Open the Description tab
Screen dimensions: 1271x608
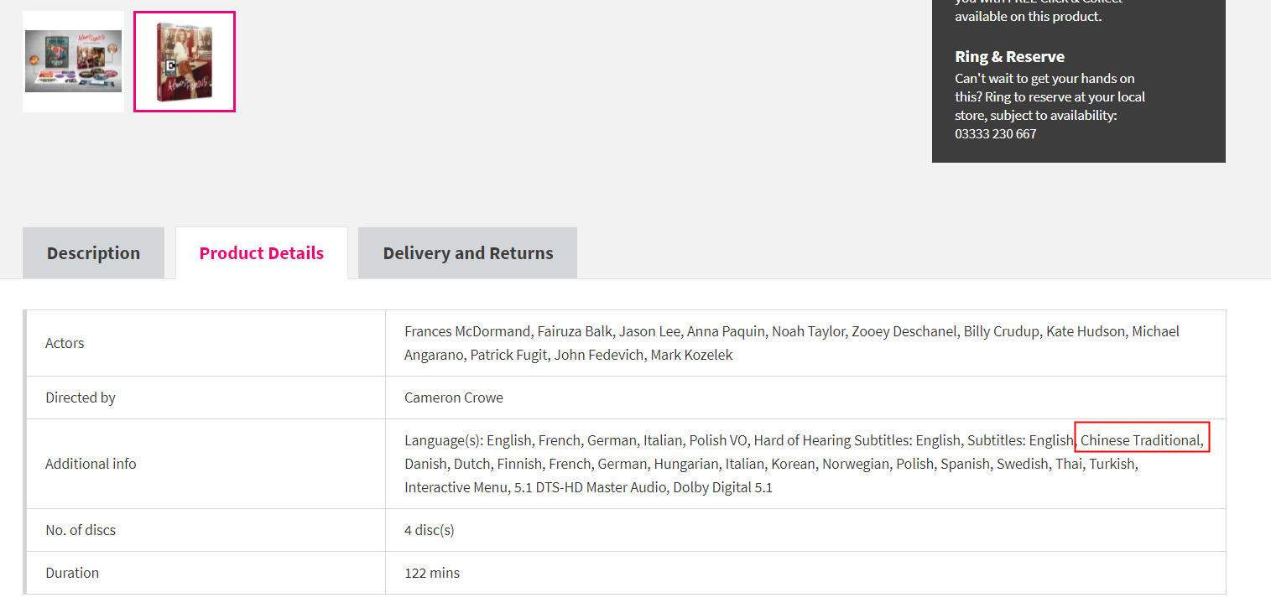tap(93, 252)
